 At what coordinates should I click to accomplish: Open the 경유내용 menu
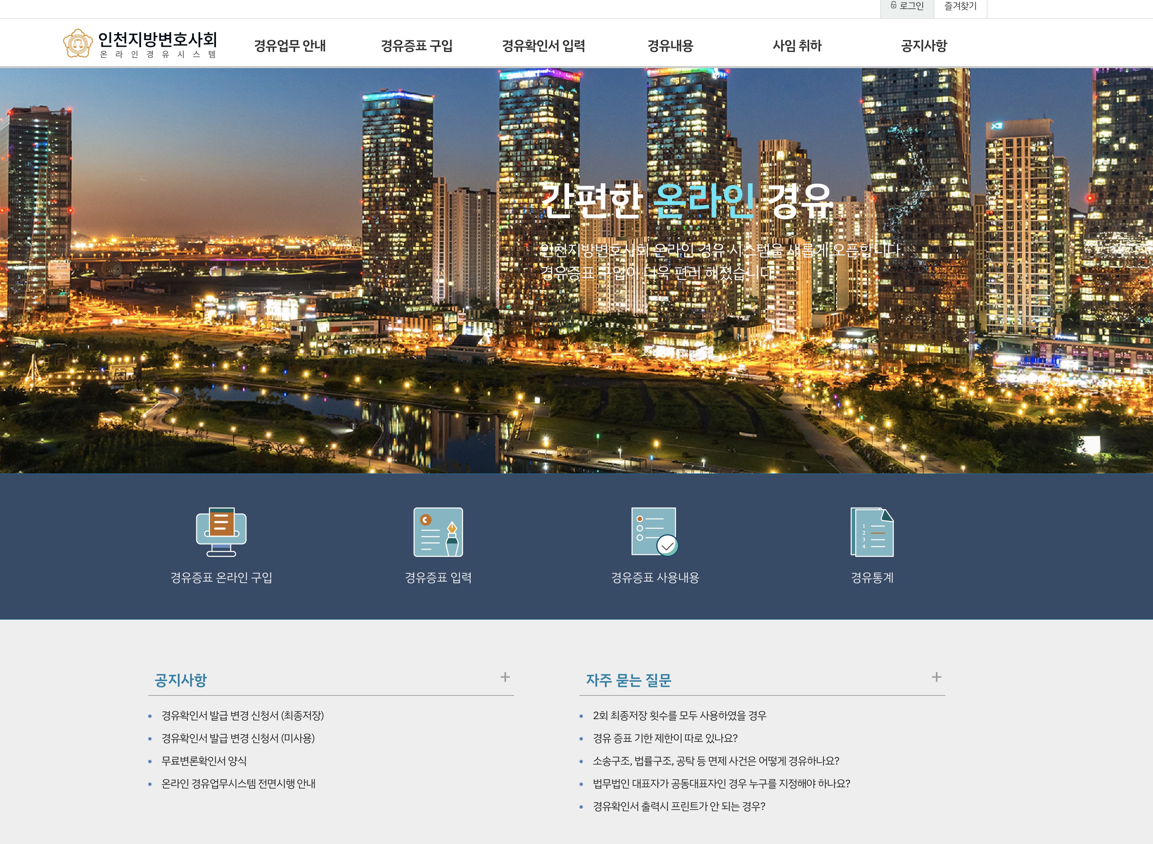(x=670, y=45)
